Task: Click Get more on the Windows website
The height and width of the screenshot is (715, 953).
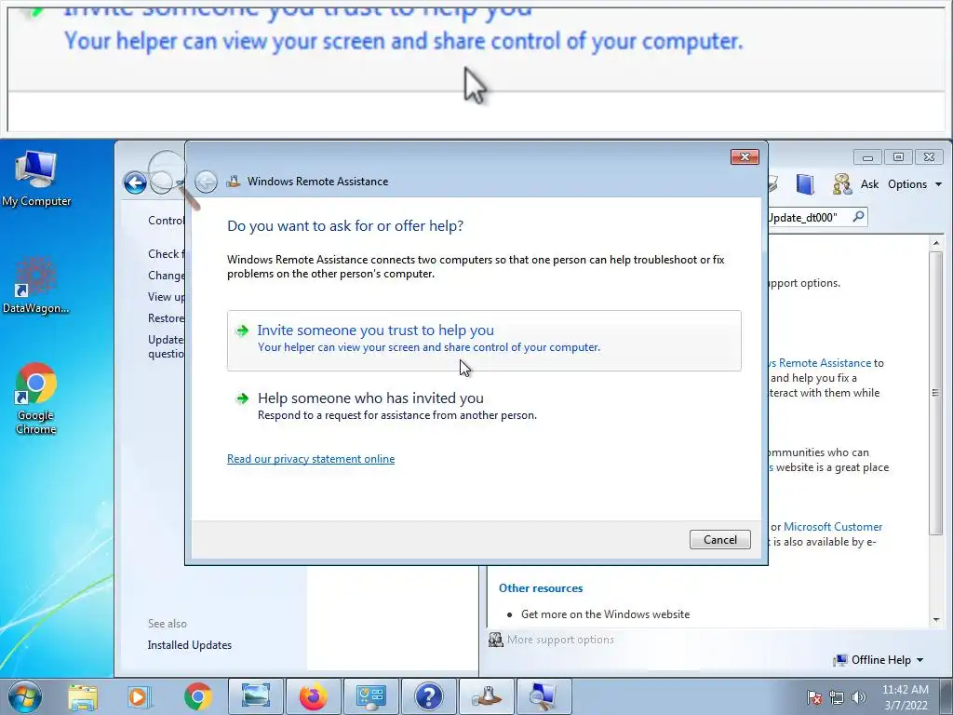Action: [x=605, y=614]
